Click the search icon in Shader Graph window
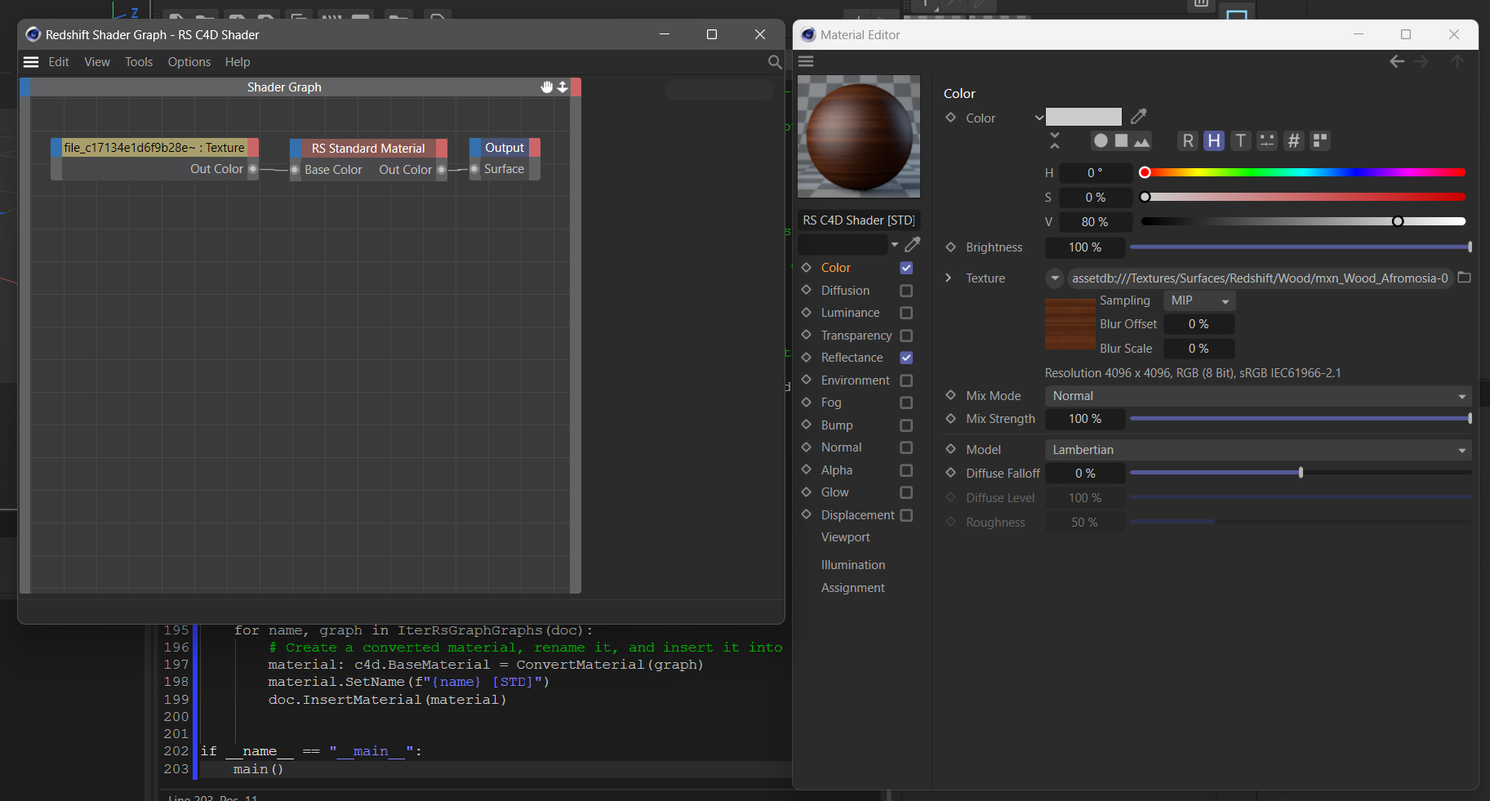Image resolution: width=1490 pixels, height=801 pixels. tap(775, 62)
